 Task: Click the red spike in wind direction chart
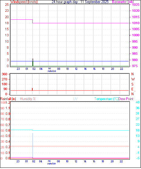(32, 89)
